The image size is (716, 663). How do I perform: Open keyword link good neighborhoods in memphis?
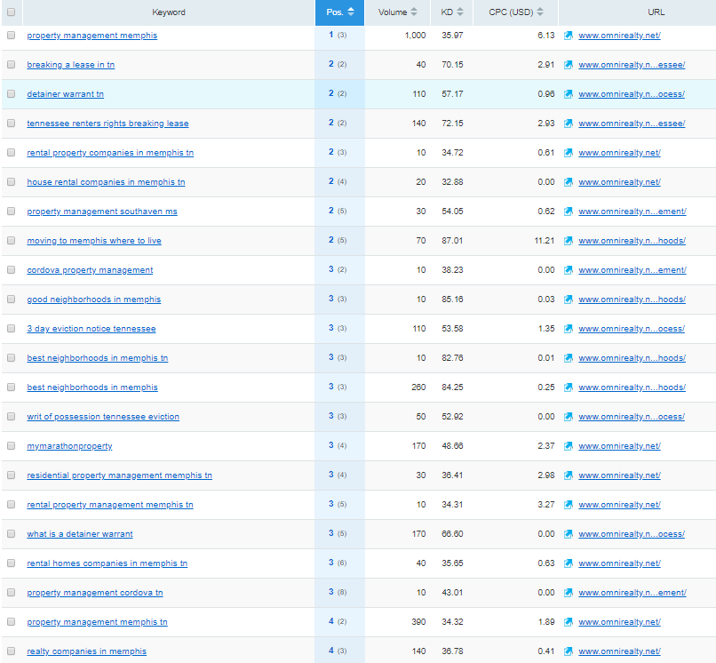(x=94, y=300)
